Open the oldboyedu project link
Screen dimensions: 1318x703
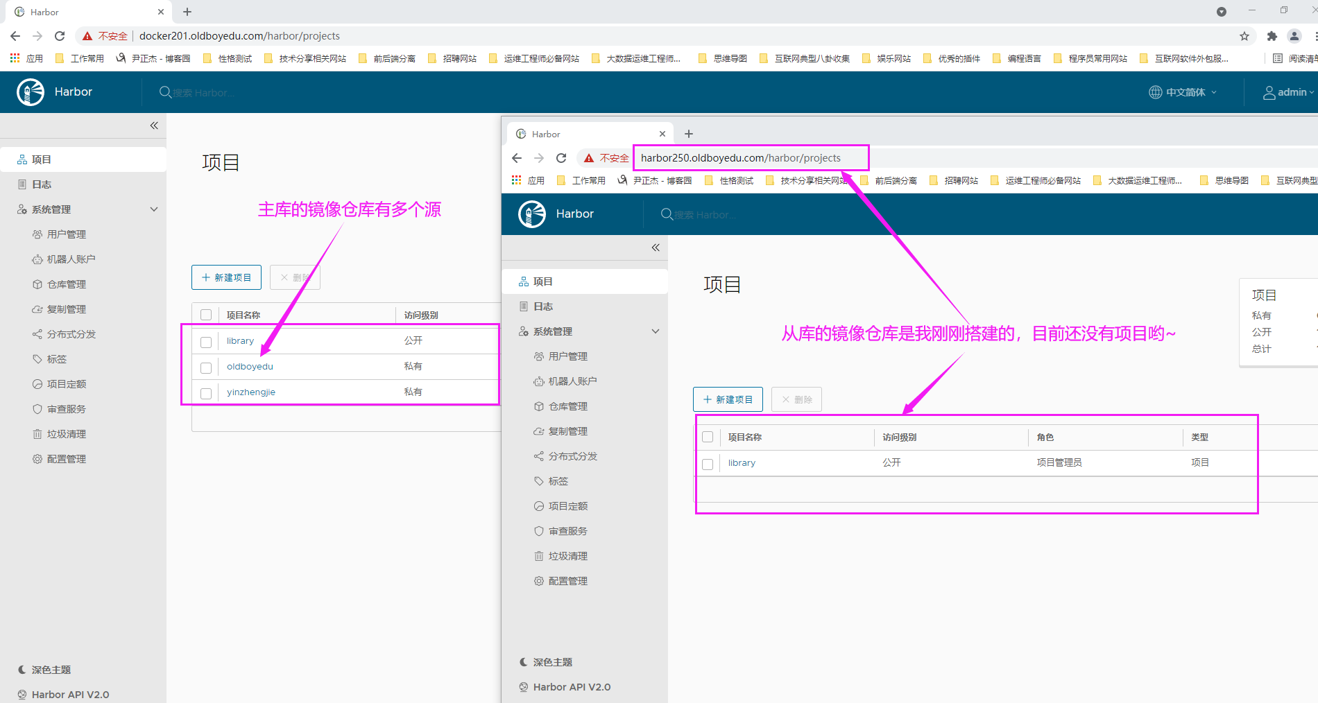(x=250, y=366)
